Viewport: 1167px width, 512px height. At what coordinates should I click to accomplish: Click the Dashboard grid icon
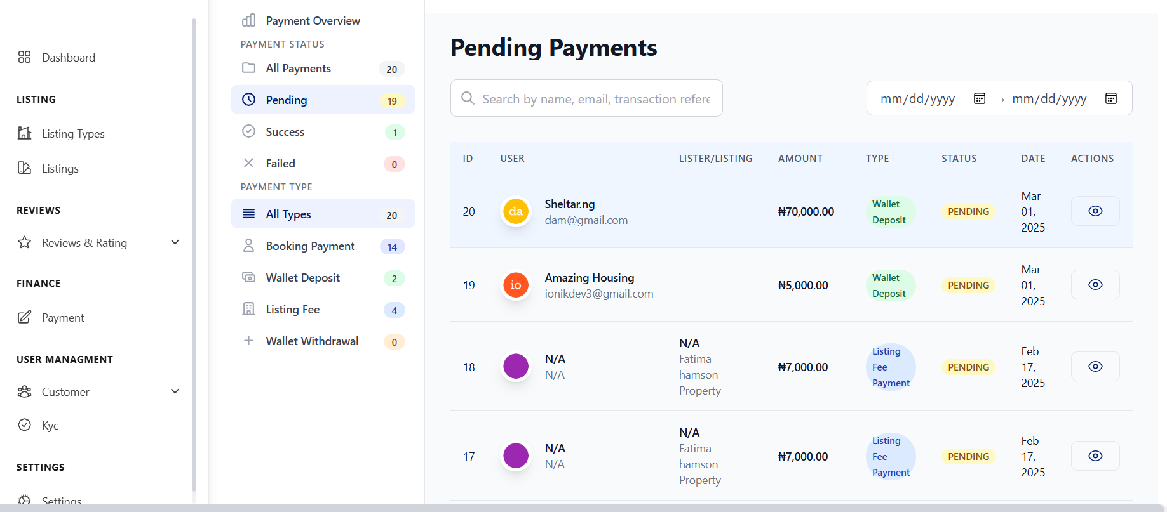click(x=24, y=57)
